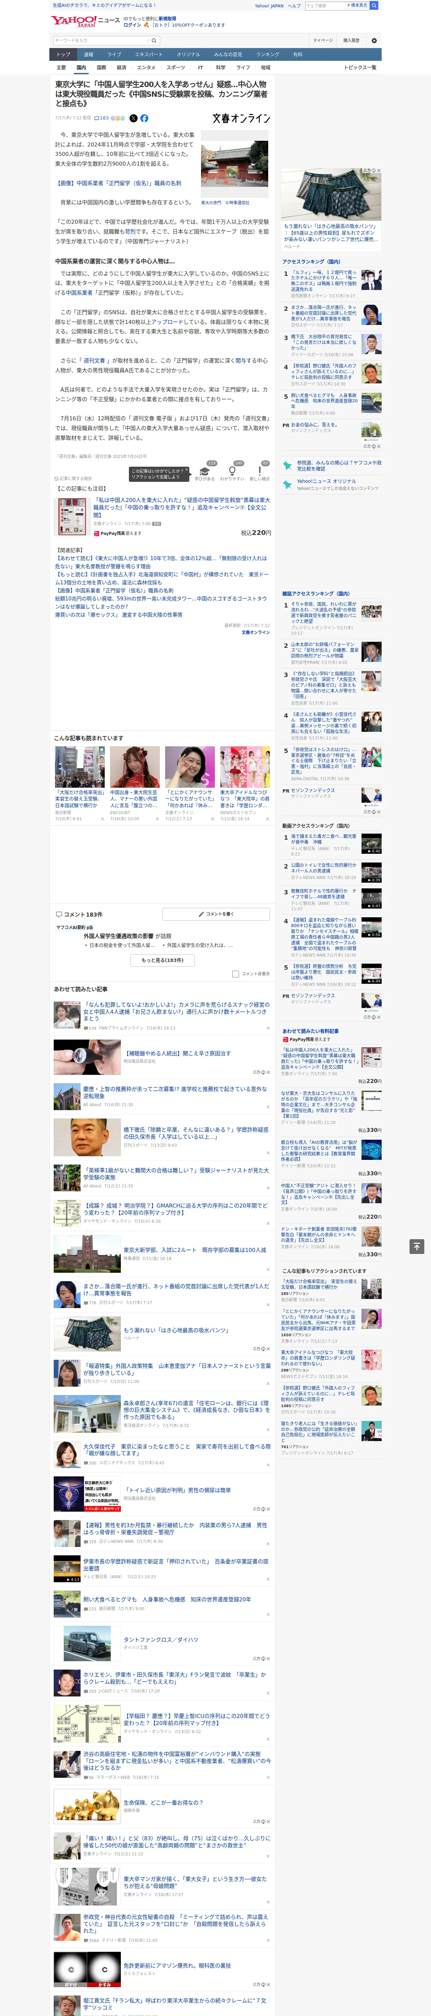Click 生成AIのチカラで top banner link
The height and width of the screenshot is (2016, 431).
pyautogui.click(x=103, y=5)
